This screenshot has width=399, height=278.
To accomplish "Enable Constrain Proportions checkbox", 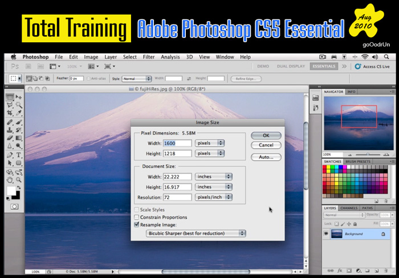I will (137, 217).
